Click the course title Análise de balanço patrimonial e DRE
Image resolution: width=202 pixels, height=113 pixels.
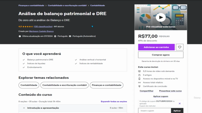[x=62, y=13]
